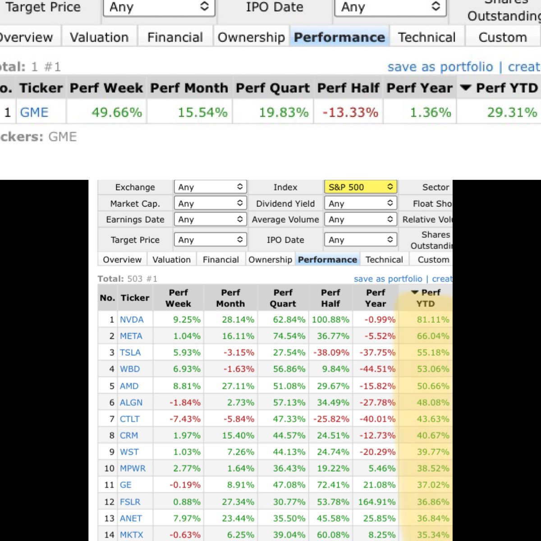Click 'save as portfolio' link in top screenshot

click(x=440, y=67)
